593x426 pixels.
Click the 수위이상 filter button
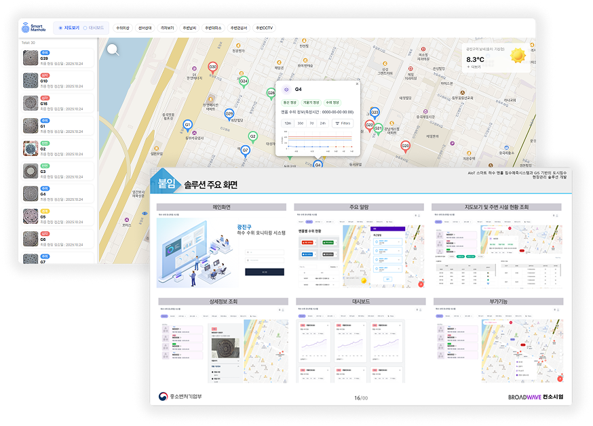(x=123, y=28)
